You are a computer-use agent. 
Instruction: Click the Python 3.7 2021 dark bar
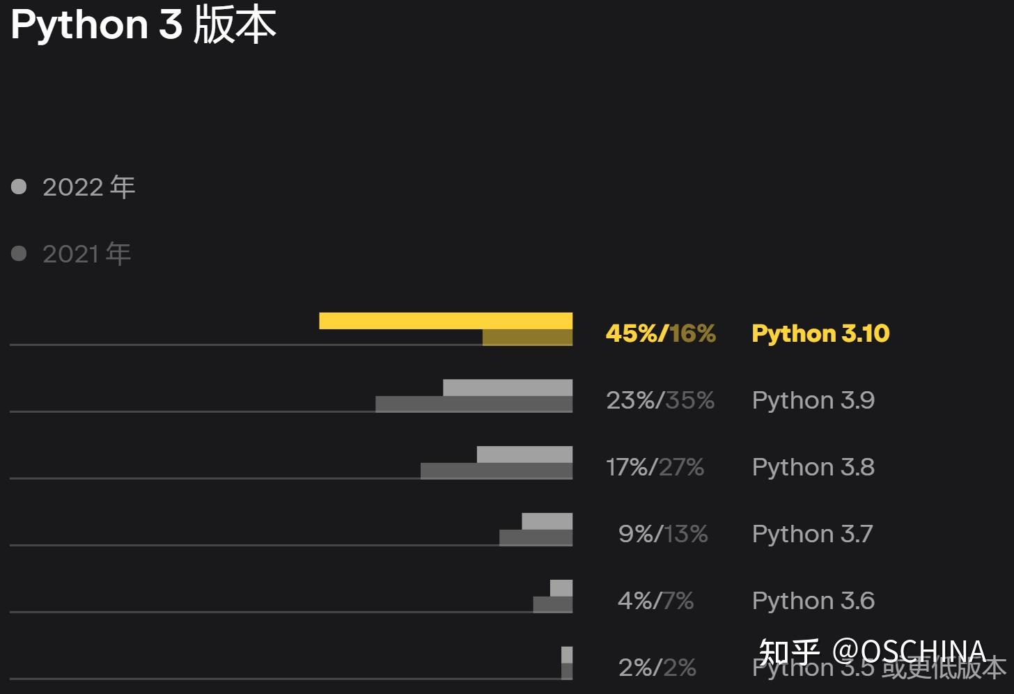536,538
